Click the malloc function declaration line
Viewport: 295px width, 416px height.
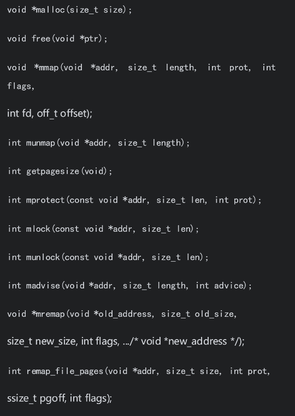[69, 10]
